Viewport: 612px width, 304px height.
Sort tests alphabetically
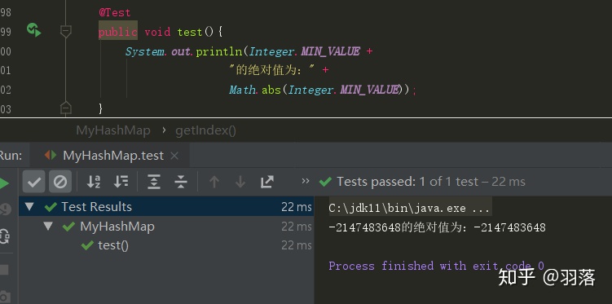(94, 182)
